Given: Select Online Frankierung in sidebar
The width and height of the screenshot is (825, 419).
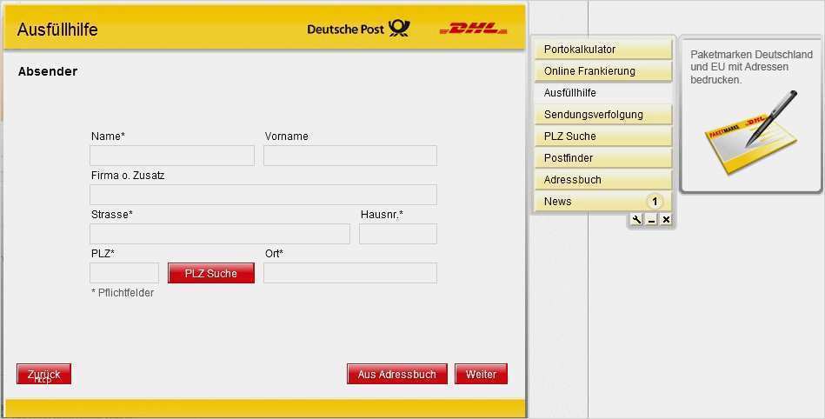Looking at the screenshot, I should (x=603, y=71).
